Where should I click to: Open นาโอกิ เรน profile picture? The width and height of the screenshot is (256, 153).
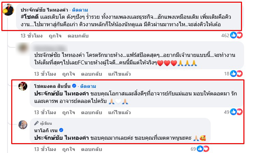click(23, 125)
